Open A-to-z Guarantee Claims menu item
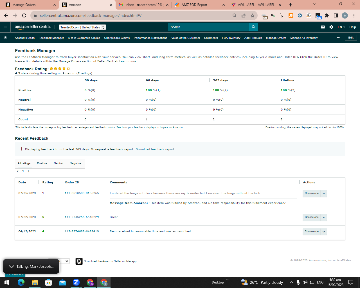360x288 pixels. click(x=84, y=38)
